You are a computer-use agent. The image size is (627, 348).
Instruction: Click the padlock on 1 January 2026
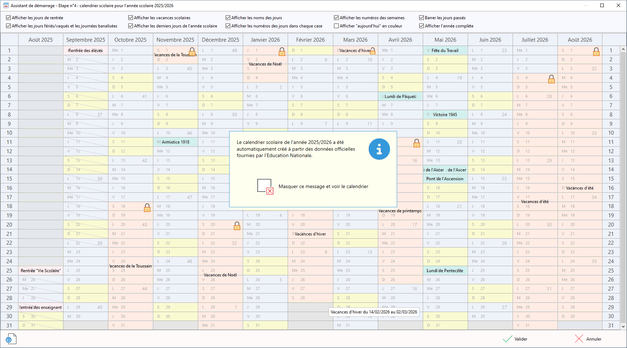282,52
